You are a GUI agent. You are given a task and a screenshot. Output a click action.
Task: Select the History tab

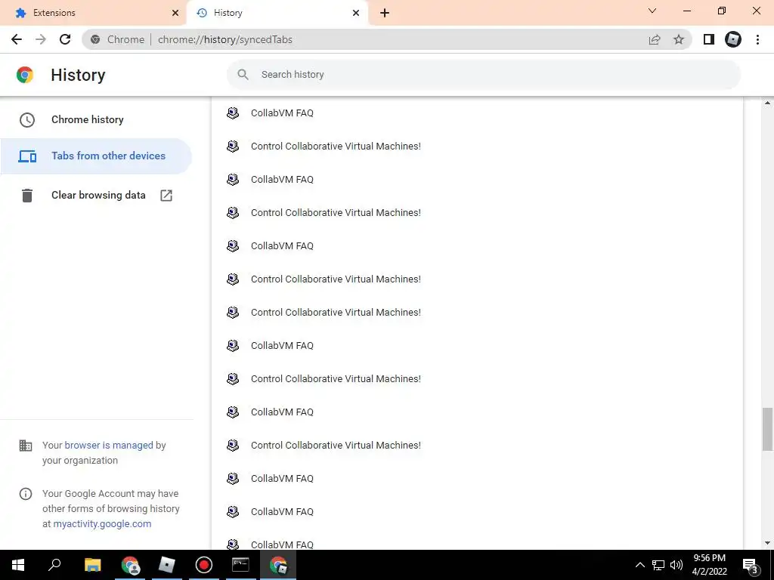pos(277,13)
